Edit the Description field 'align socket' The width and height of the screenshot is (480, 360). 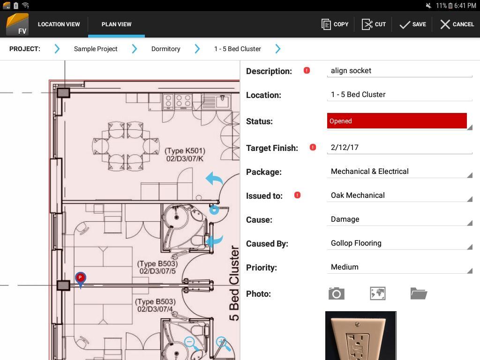click(399, 71)
